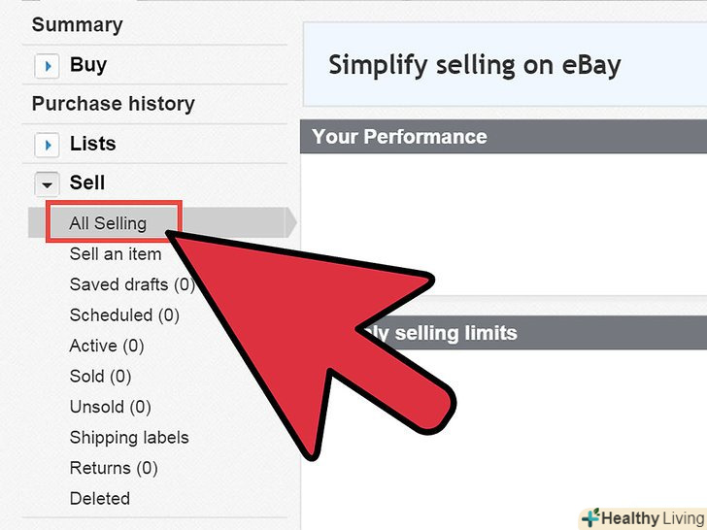Click Your Performance panel header
Screen dimensions: 707x530
(399, 137)
